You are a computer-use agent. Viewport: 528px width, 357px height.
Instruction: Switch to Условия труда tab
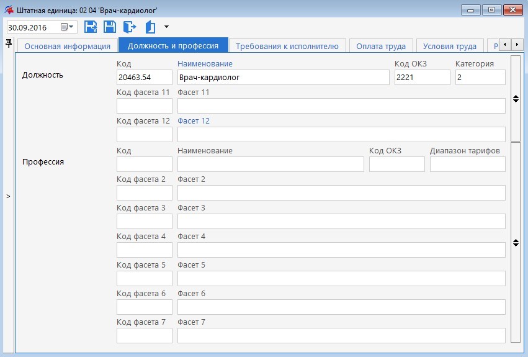[450, 46]
